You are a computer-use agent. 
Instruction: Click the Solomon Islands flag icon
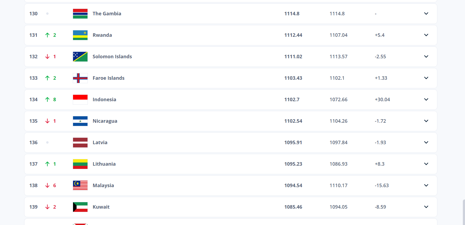click(80, 57)
